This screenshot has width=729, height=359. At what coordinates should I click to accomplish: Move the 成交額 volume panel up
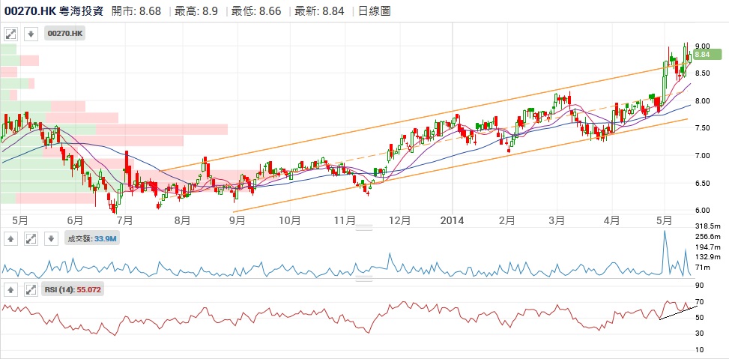click(x=11, y=238)
